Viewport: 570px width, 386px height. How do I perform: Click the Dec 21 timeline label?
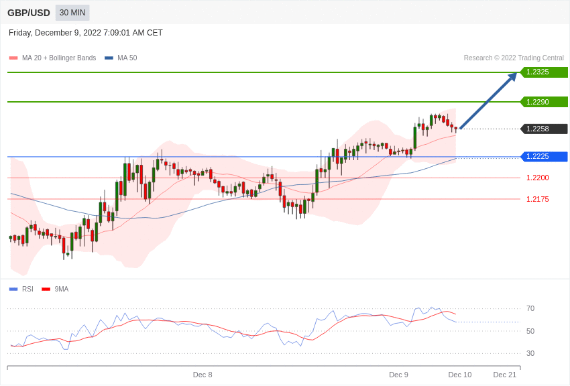tap(505, 375)
